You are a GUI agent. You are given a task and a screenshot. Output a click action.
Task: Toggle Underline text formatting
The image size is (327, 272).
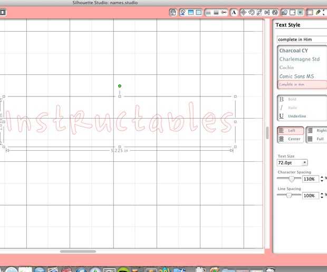pyautogui.click(x=293, y=116)
